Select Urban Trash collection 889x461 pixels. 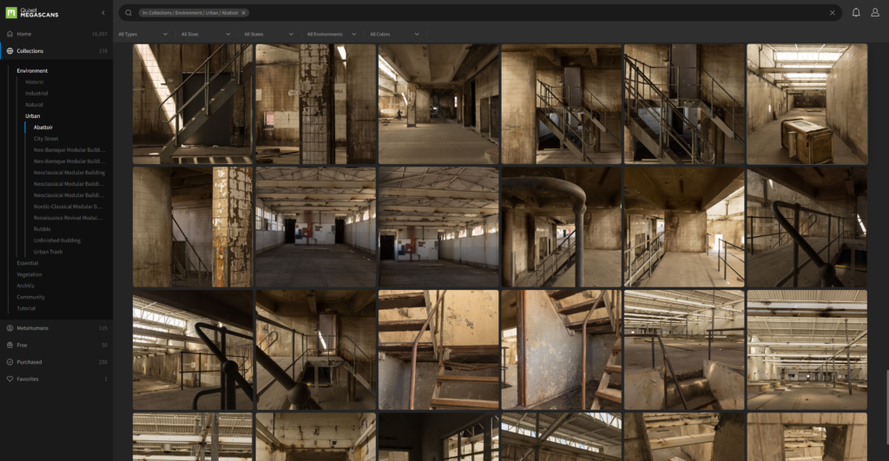(49, 252)
